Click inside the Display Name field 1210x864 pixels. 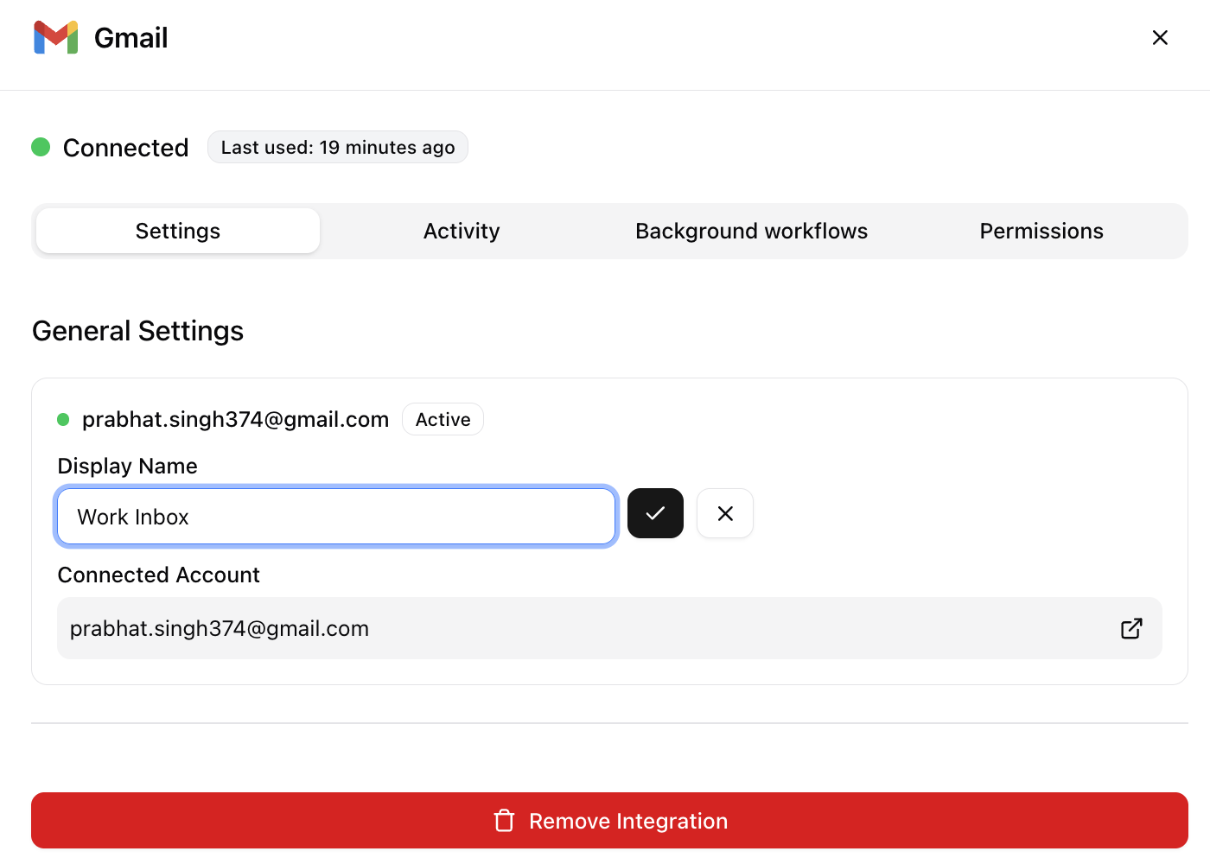tap(336, 517)
